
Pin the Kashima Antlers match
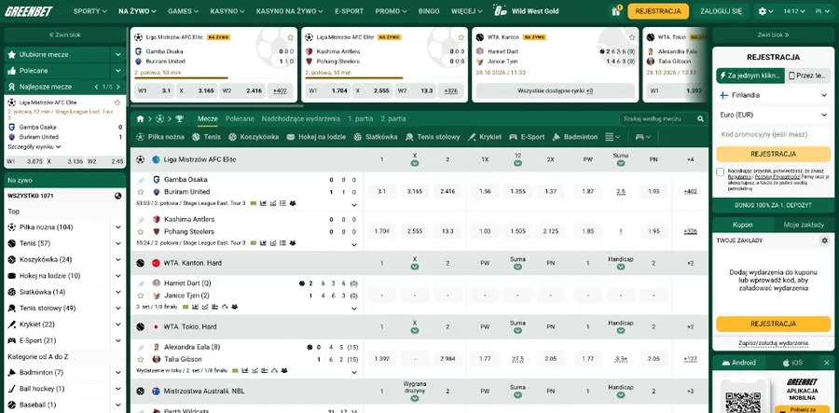(141, 220)
